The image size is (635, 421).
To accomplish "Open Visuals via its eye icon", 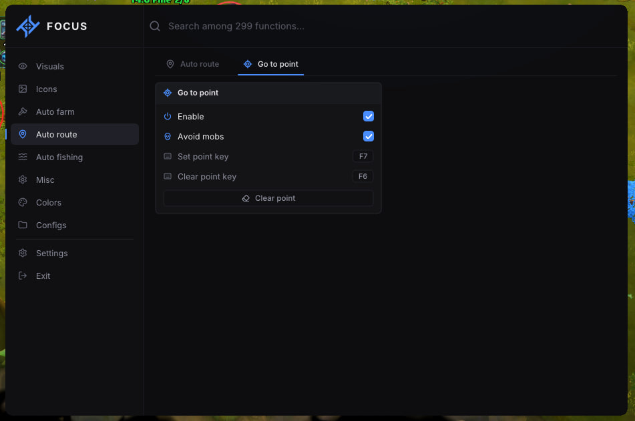I will pos(23,66).
